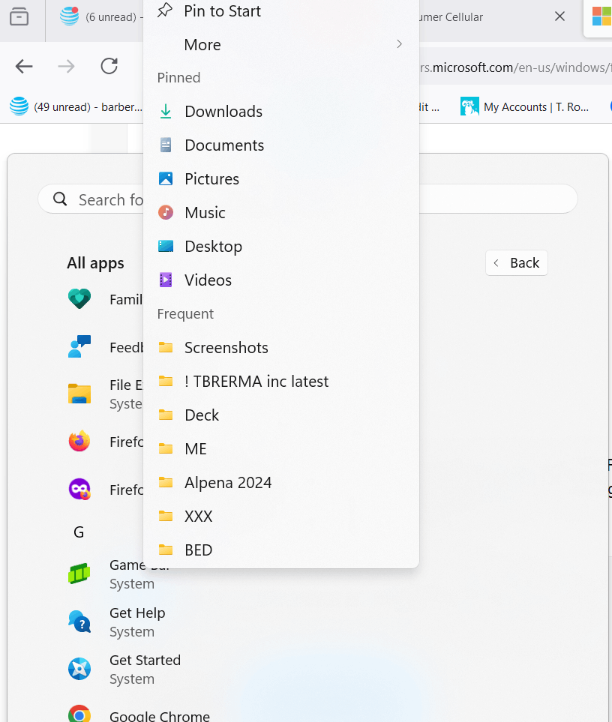Reload the page with refresh icon
Image resolution: width=612 pixels, height=722 pixels.
tap(109, 66)
